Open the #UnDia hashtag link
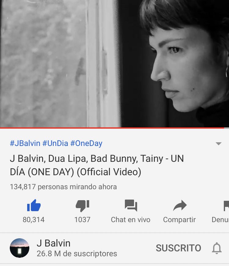Viewport: 229px width, 266px height. tap(55, 143)
